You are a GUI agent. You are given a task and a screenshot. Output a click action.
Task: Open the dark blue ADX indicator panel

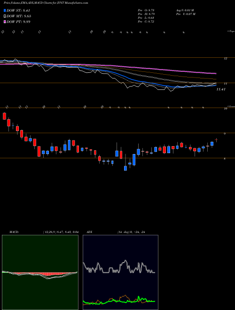[x=120, y=272]
